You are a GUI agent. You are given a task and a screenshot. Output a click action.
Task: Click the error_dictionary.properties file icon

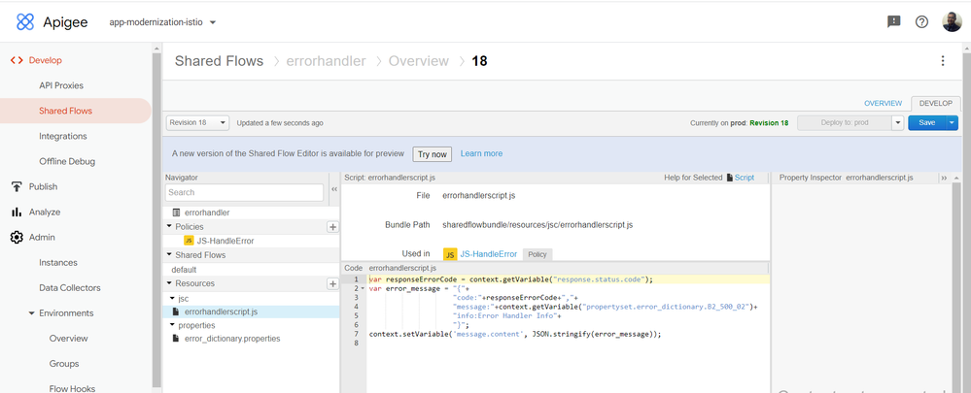click(x=176, y=339)
